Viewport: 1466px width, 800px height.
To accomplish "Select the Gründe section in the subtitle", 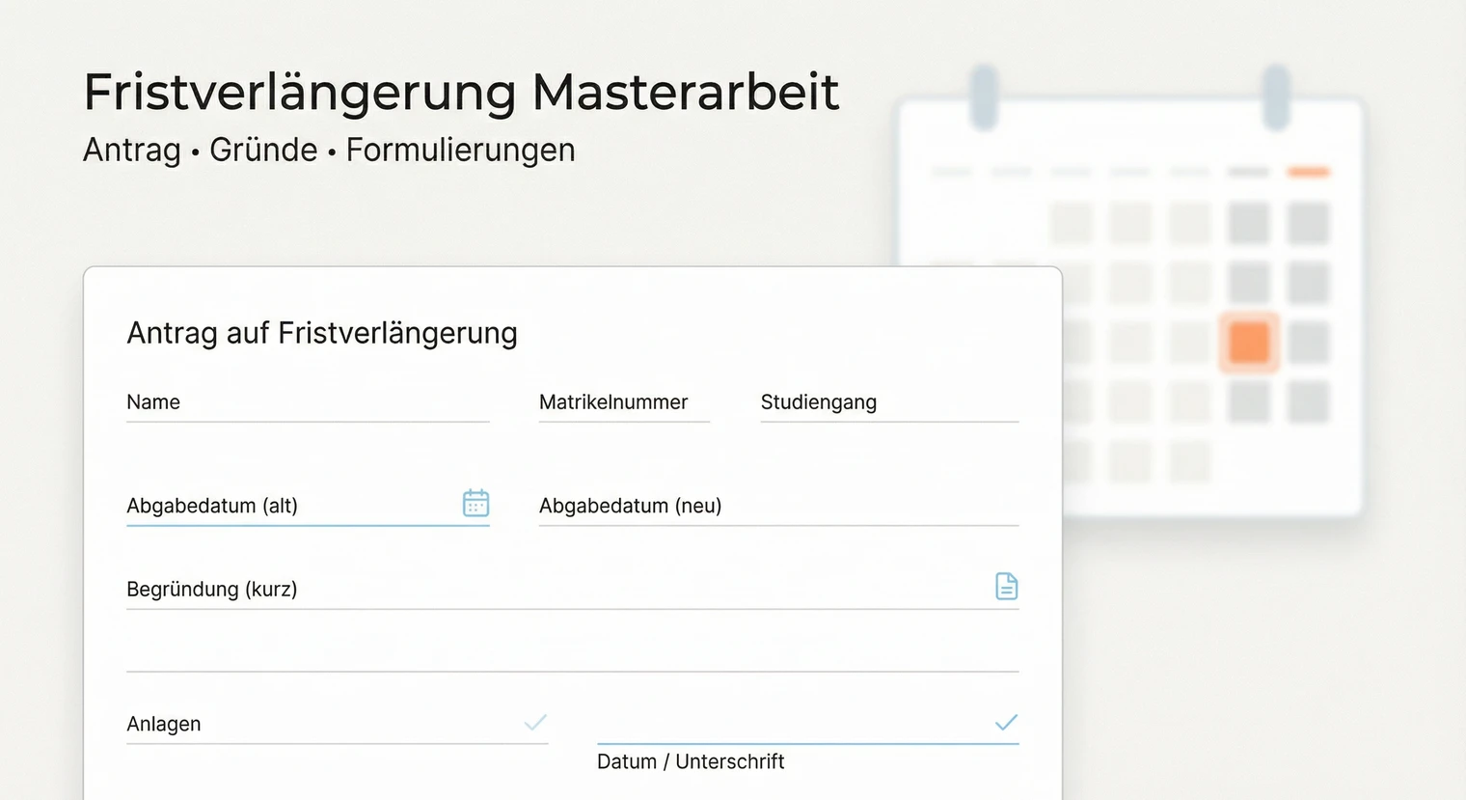I will 263,150.
